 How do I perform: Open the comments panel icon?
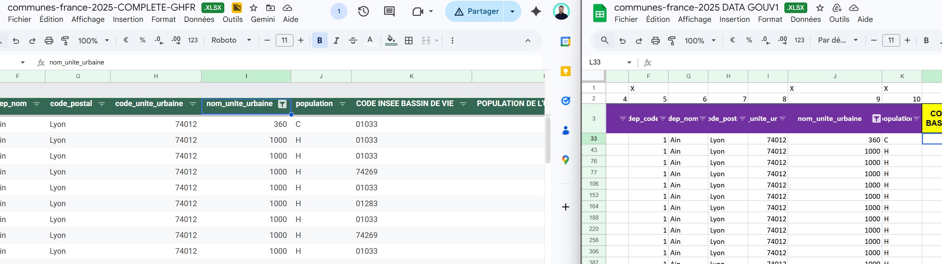[x=389, y=11]
